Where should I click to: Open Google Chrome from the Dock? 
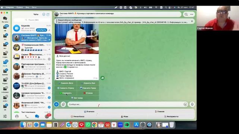94,125
